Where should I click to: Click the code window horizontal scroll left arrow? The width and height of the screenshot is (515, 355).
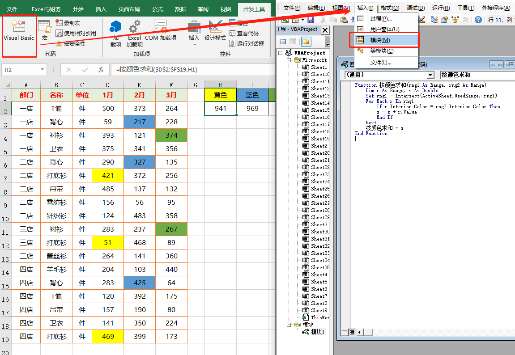[x=360, y=332]
